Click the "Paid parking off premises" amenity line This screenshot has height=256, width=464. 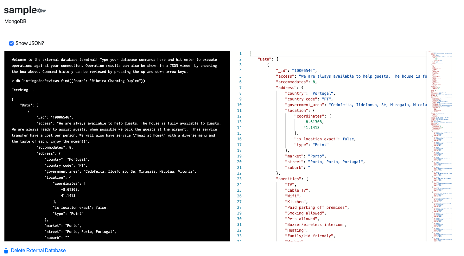(x=316, y=208)
